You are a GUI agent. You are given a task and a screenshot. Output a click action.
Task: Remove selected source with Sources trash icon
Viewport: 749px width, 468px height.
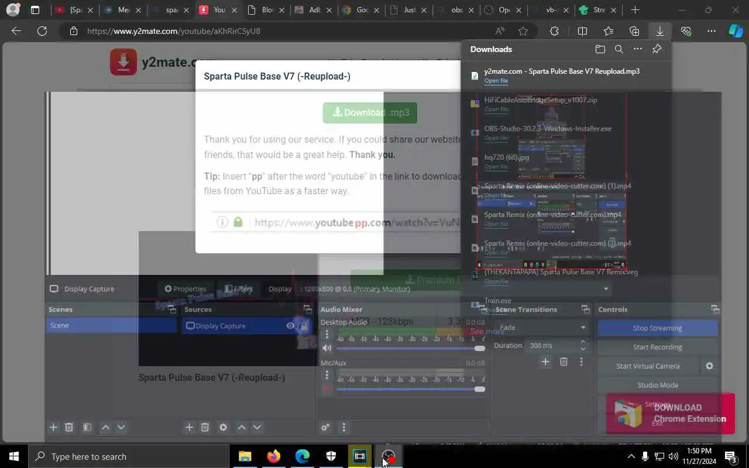205,428
